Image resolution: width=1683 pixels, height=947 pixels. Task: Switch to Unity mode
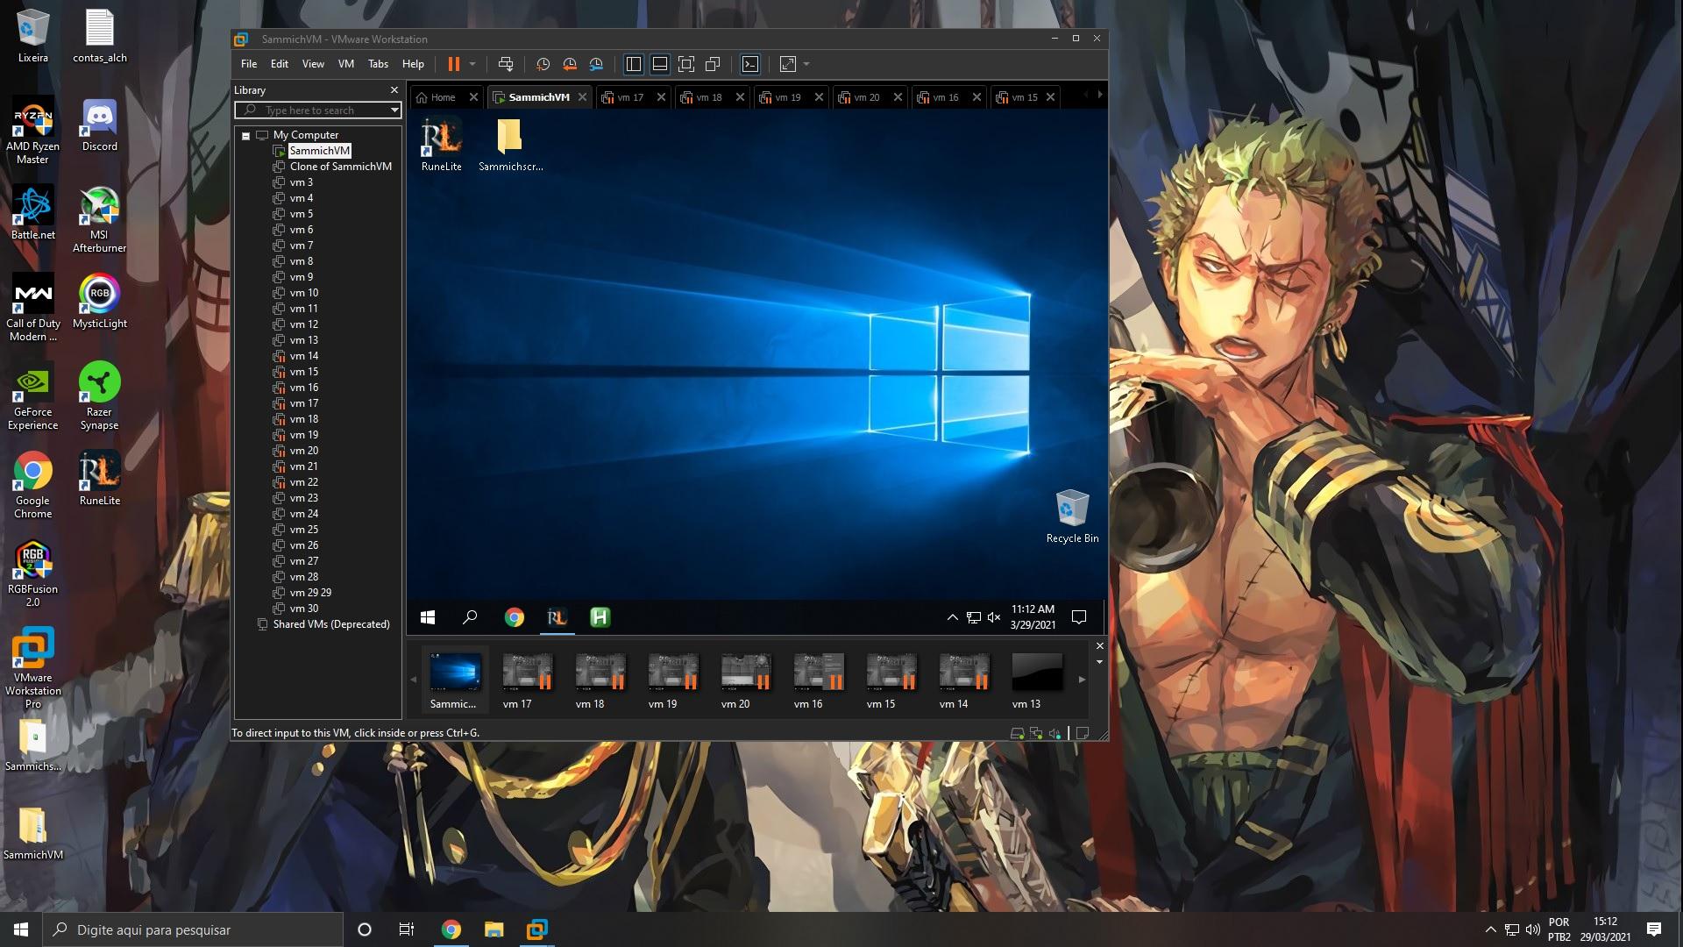(713, 64)
